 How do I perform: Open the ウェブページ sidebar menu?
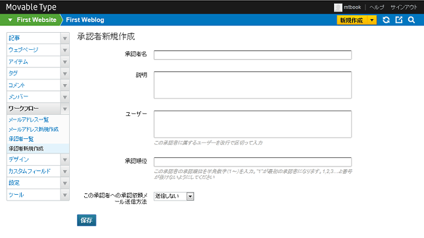click(34, 50)
